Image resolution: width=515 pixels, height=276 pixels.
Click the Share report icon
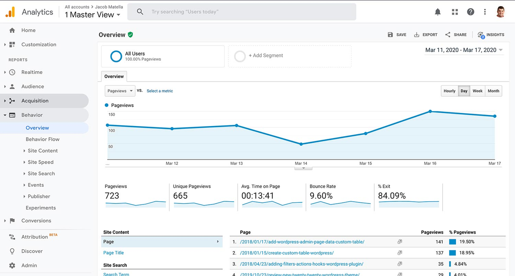pyautogui.click(x=456, y=34)
